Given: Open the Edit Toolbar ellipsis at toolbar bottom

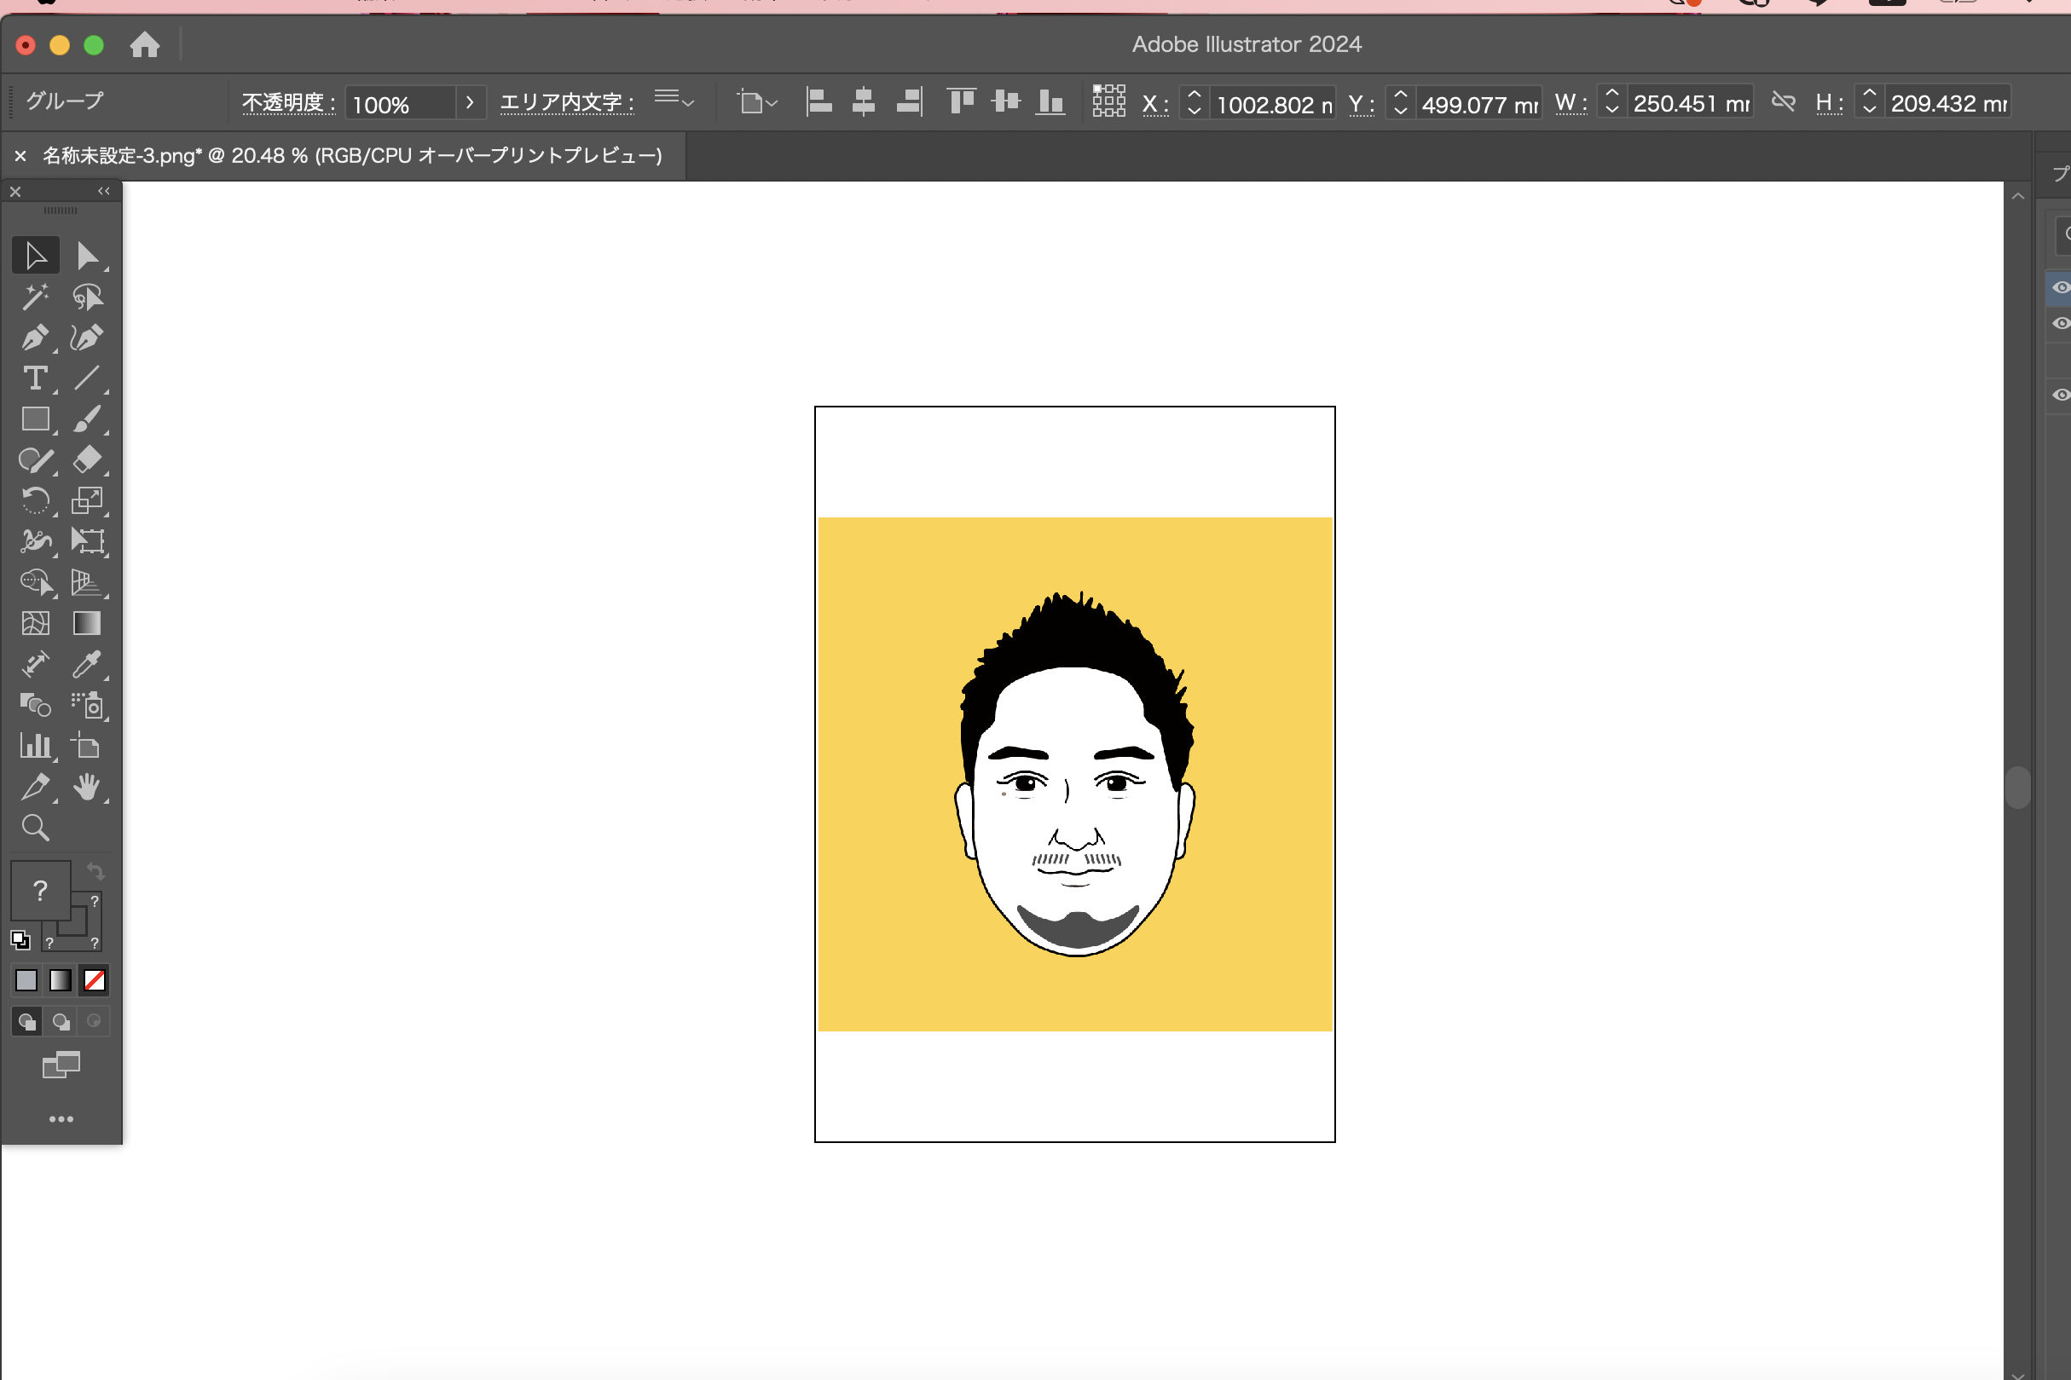Looking at the screenshot, I should pos(61,1118).
